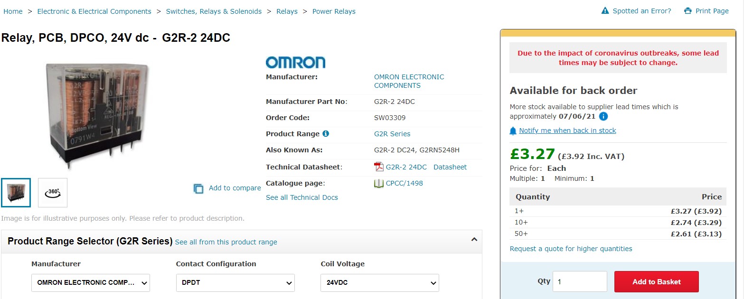The width and height of the screenshot is (744, 299).
Task: Click the Qty input field
Action: tap(580, 281)
